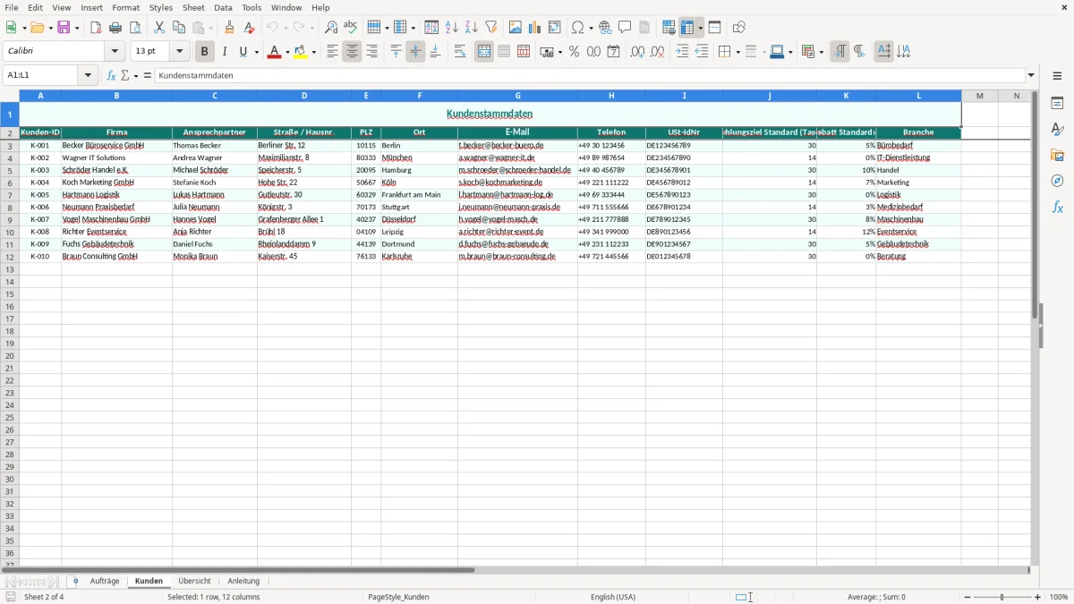
Task: Open Font Color dropdown arrow
Action: (x=286, y=52)
